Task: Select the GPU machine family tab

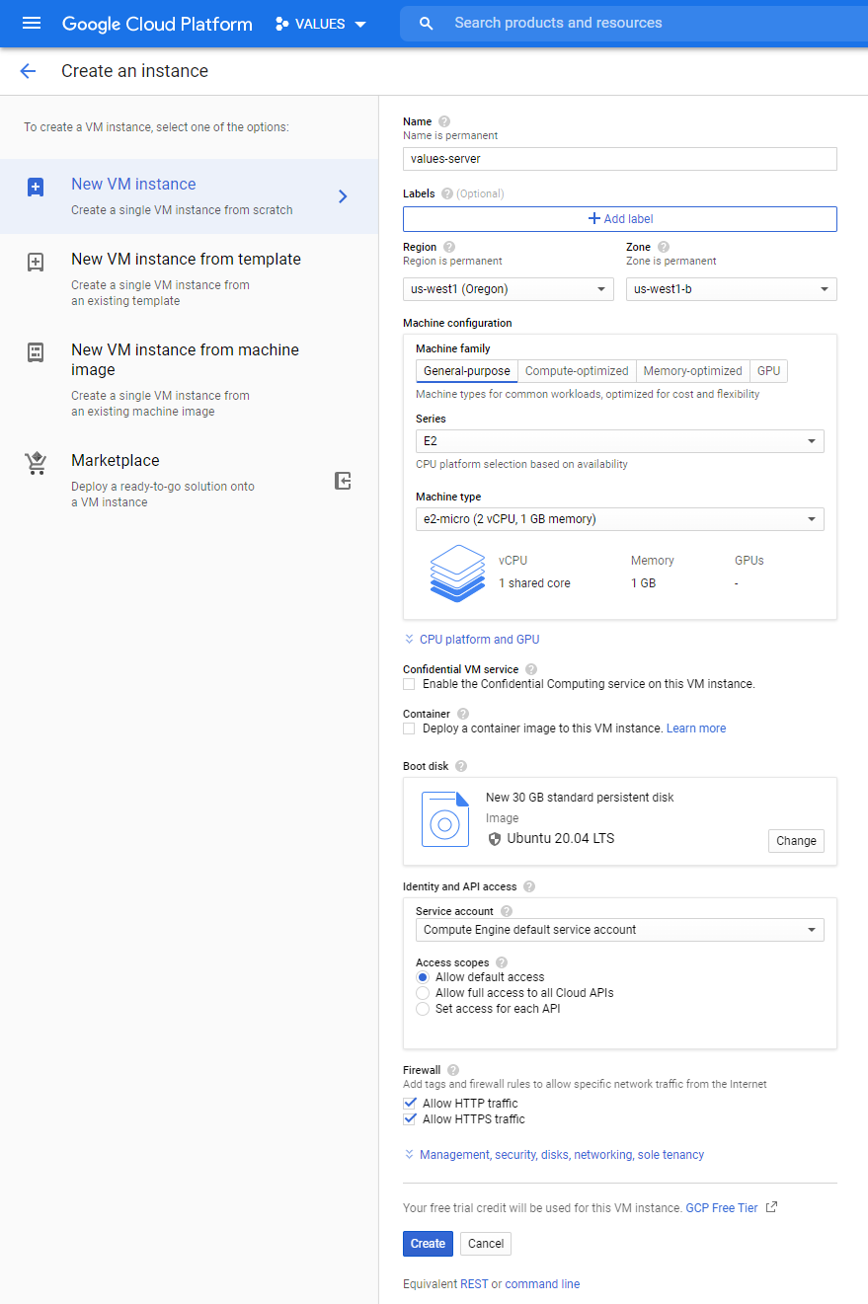Action: point(769,371)
